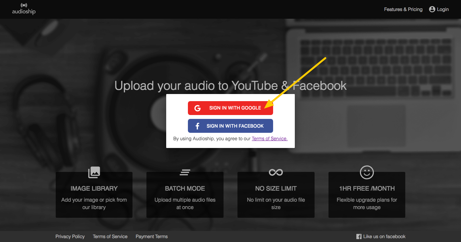
Task: Open Features & Pricing page
Action: coord(403,9)
